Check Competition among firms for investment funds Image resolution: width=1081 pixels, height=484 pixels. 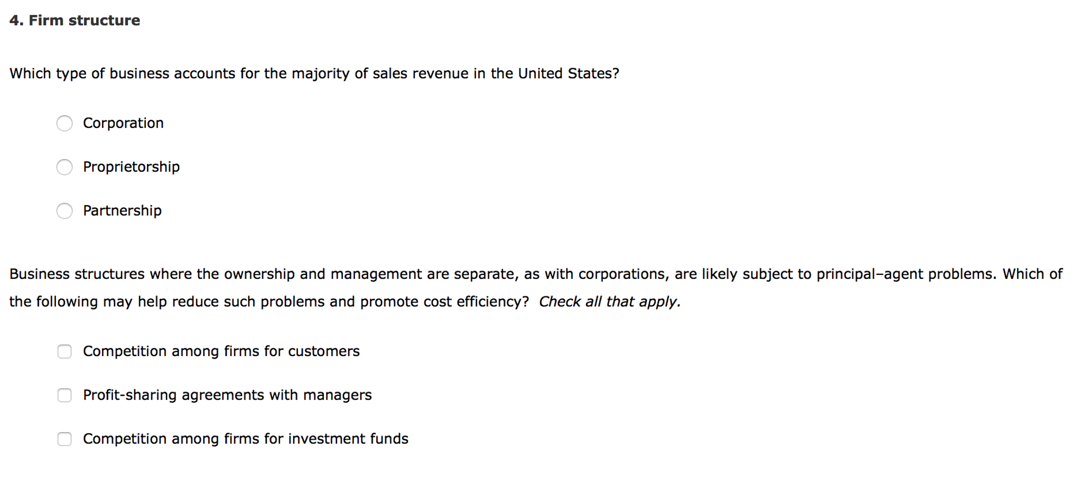coord(64,439)
